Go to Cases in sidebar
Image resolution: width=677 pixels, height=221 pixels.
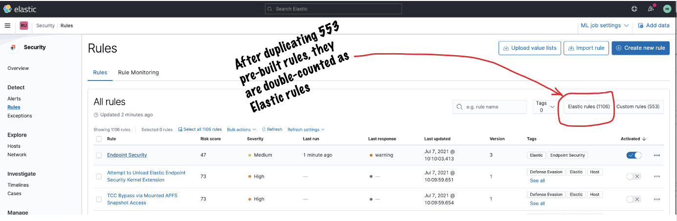click(14, 194)
